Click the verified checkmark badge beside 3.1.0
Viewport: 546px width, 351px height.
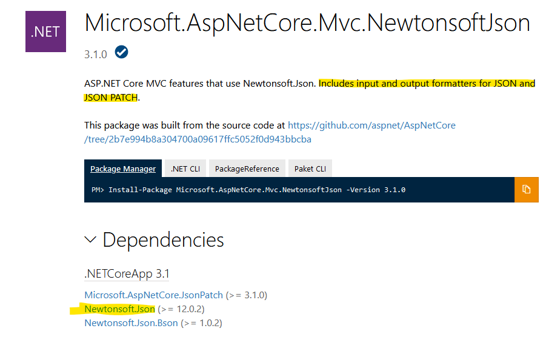121,53
